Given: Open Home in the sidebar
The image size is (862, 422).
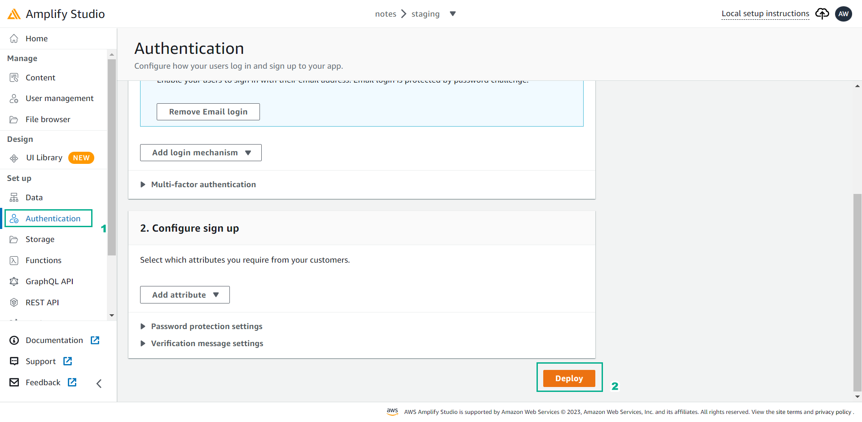Looking at the screenshot, I should [x=37, y=39].
